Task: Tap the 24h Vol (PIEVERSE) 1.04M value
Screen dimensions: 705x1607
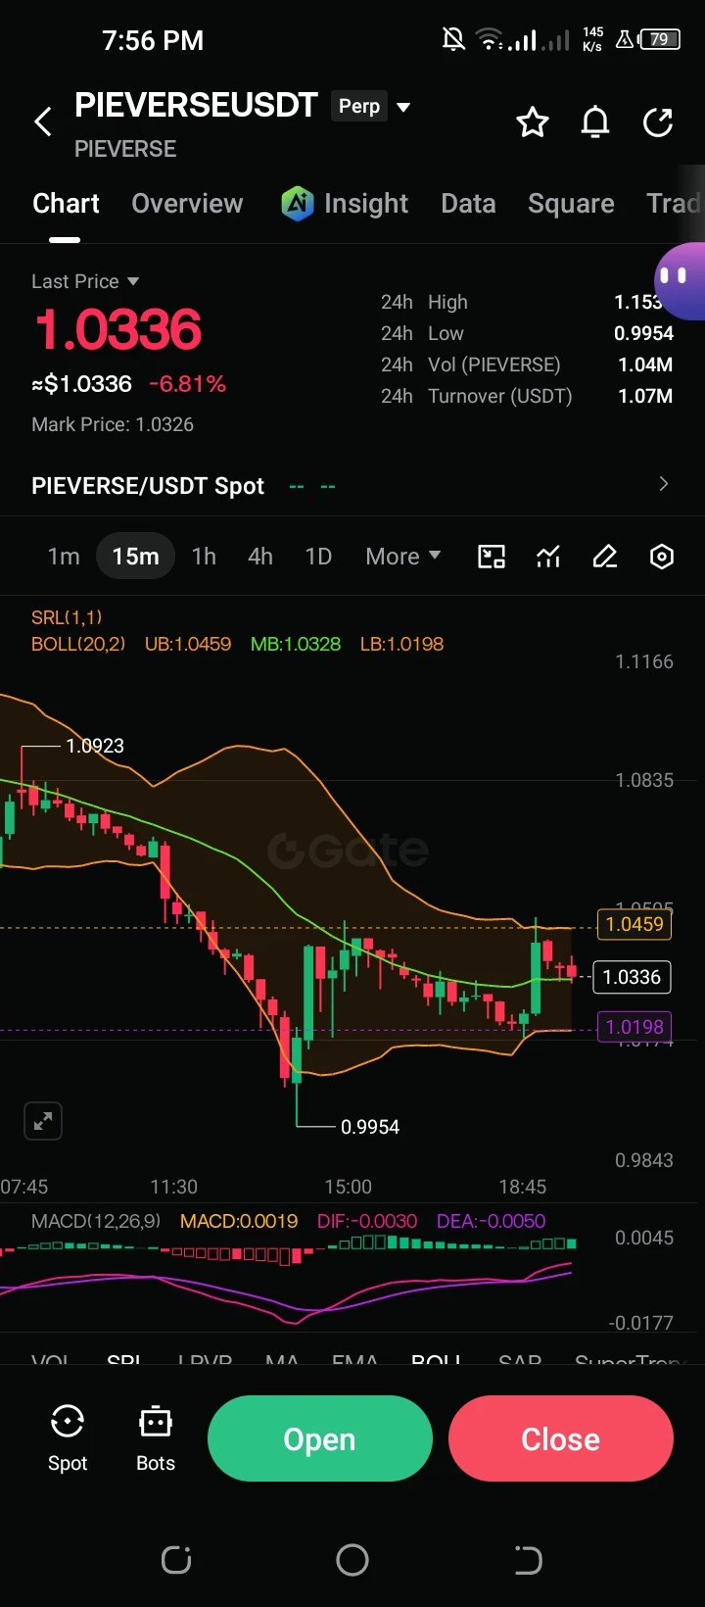Action: (x=645, y=365)
